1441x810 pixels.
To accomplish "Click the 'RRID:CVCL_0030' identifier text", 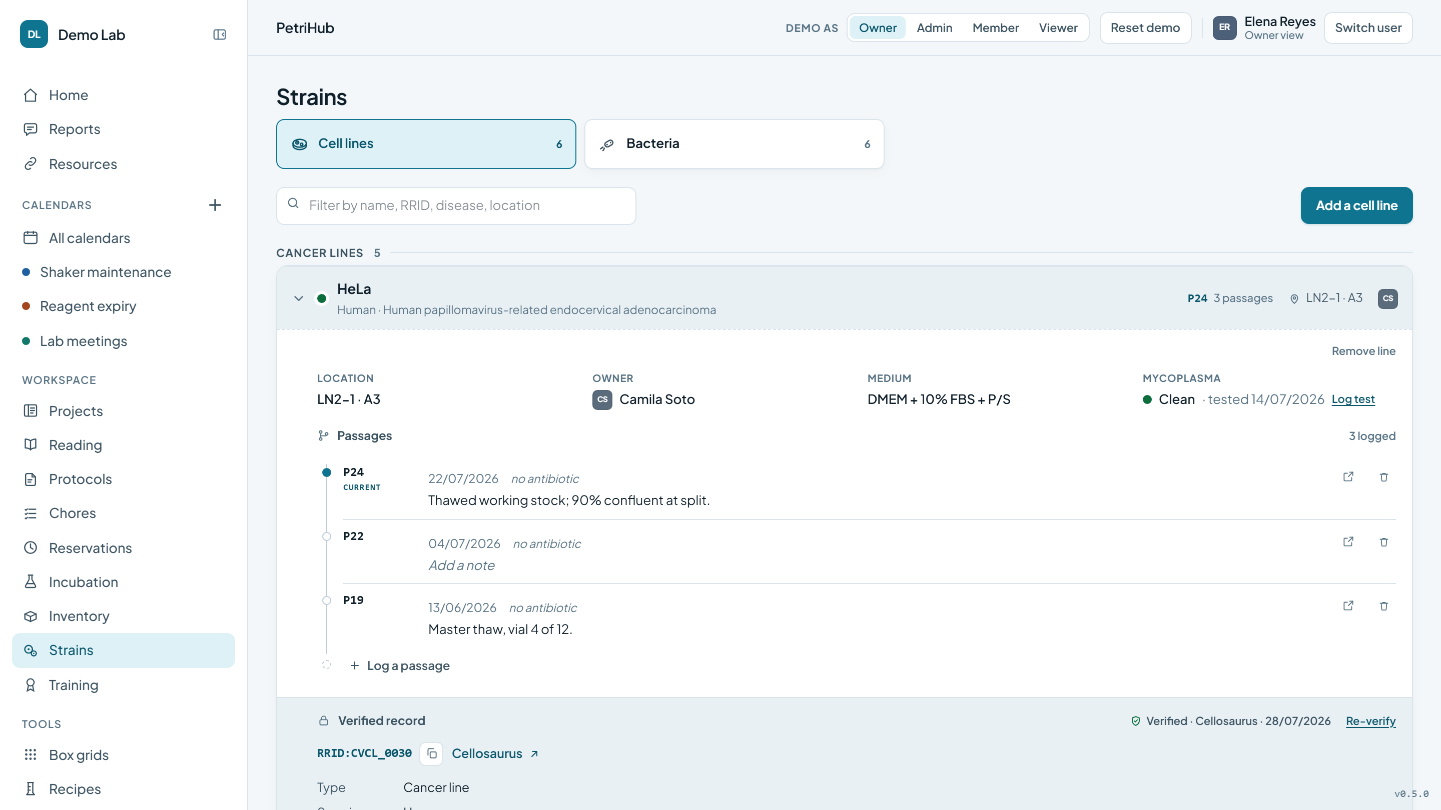I will coord(364,753).
